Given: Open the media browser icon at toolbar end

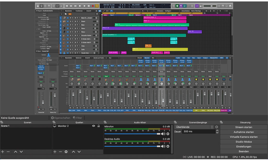Looking at the screenshot, I should coord(230,6).
